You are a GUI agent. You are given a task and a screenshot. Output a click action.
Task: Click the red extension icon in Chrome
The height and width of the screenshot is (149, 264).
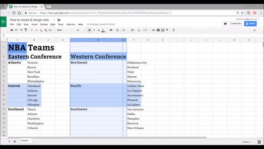[x=255, y=13]
